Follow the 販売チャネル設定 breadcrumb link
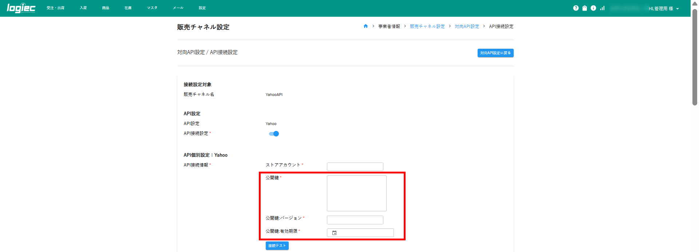This screenshot has height=252, width=699. point(427,27)
